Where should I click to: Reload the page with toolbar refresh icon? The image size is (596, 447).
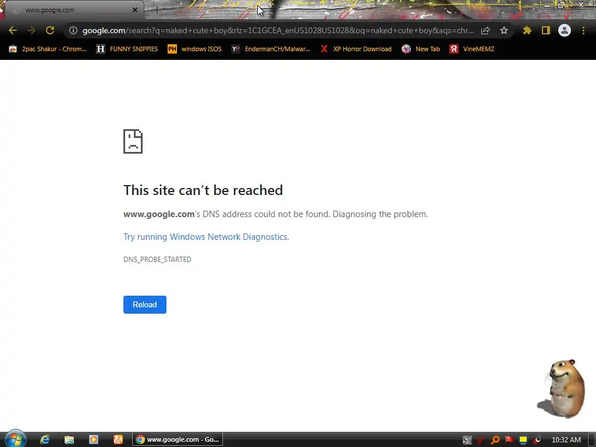pos(50,30)
